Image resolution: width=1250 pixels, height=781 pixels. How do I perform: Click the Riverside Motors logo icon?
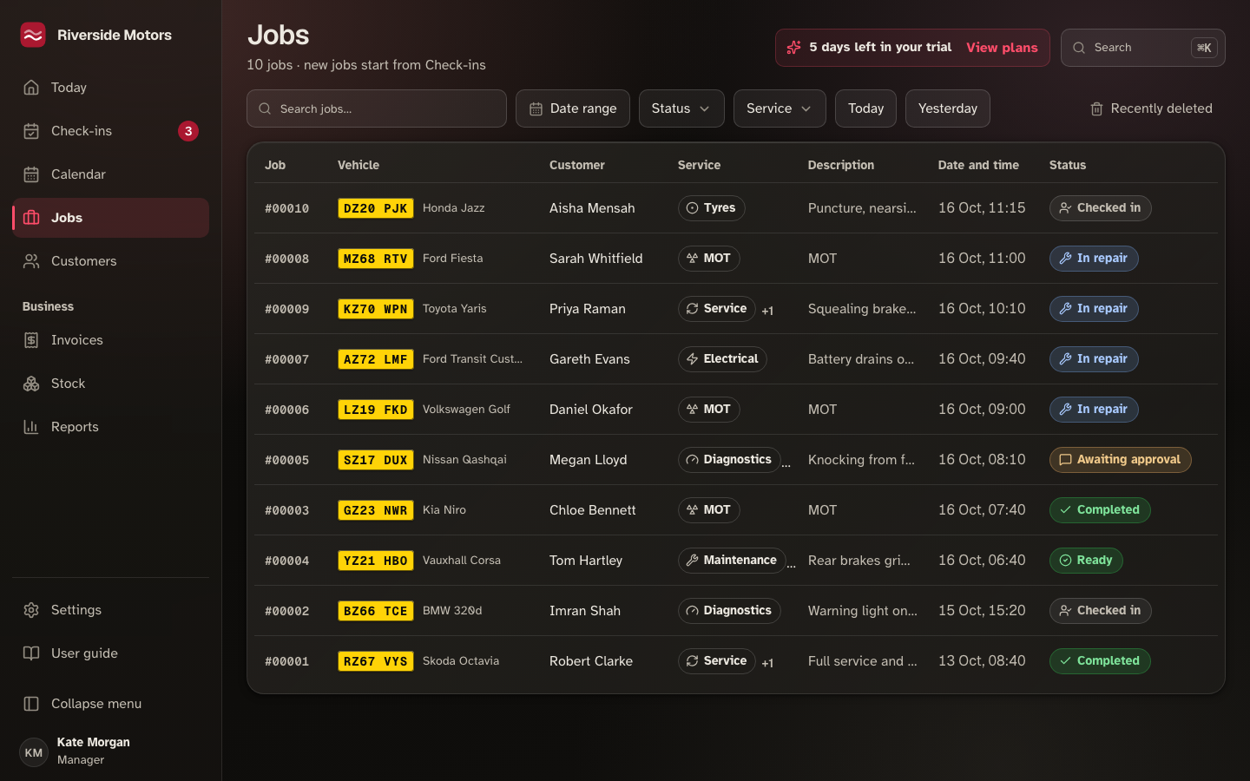(x=33, y=35)
